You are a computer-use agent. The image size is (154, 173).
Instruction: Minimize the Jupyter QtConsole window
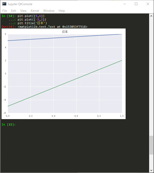click(125, 4)
